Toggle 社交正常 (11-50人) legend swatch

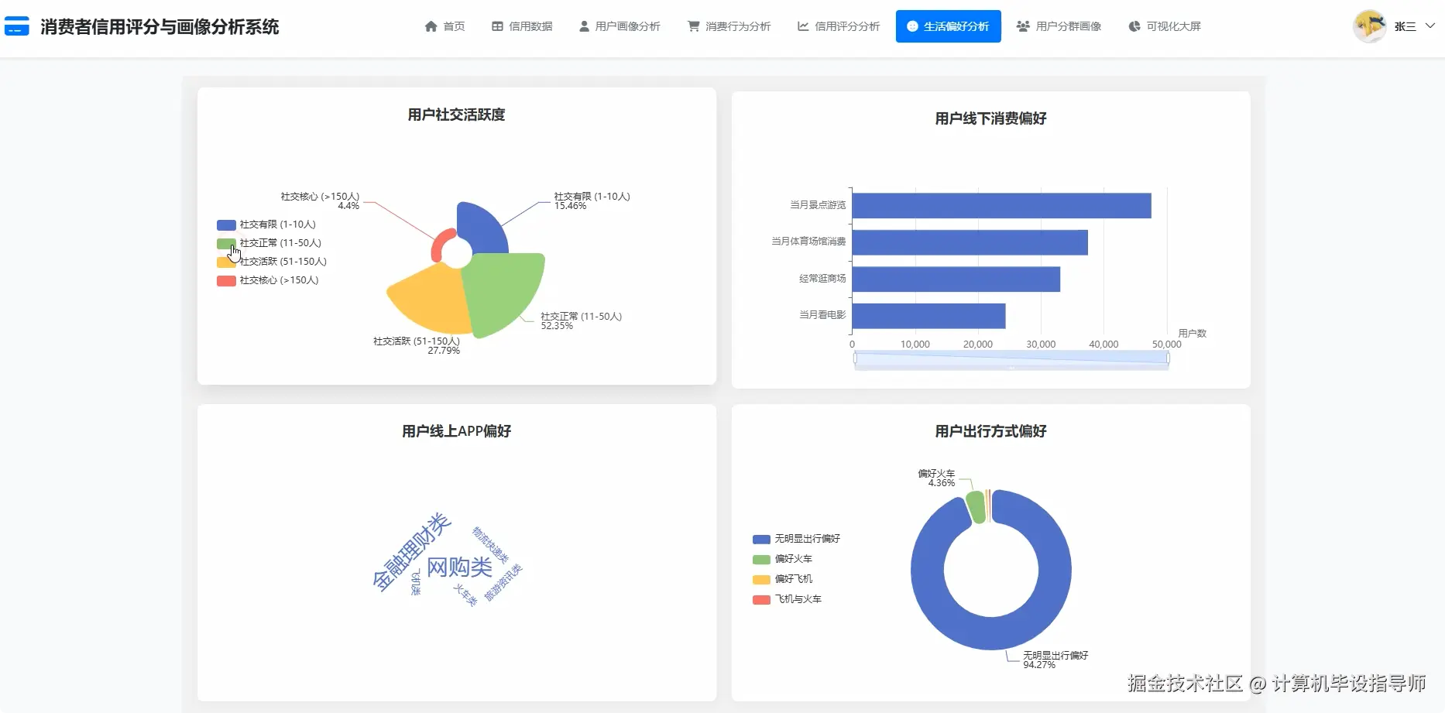click(226, 244)
